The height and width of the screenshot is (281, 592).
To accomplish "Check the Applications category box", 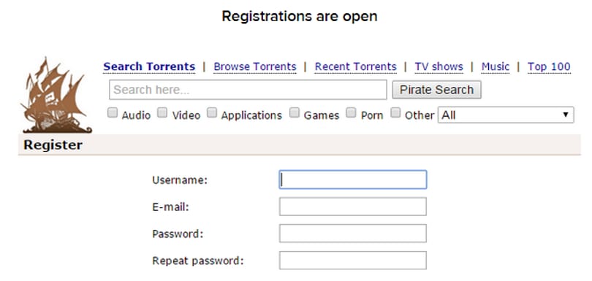I will point(212,113).
